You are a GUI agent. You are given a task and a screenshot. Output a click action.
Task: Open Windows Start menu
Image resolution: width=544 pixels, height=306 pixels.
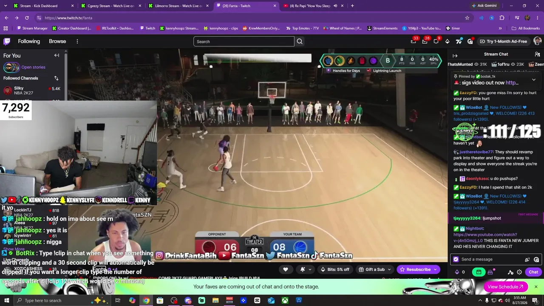[7, 300]
